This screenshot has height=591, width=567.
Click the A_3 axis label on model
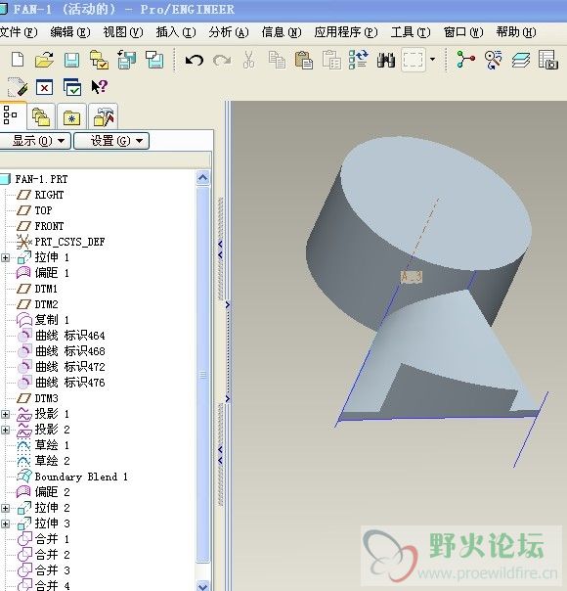412,277
